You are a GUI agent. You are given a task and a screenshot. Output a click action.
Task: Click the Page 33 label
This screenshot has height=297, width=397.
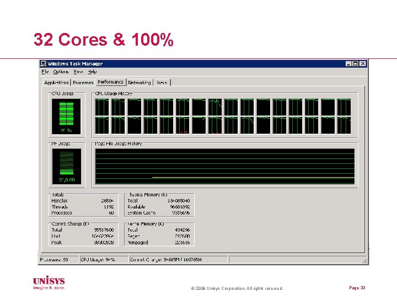point(357,288)
